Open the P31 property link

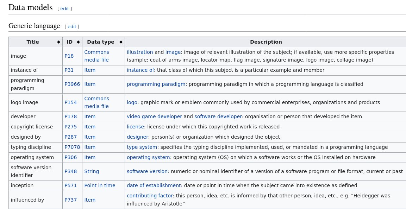pos(69,70)
